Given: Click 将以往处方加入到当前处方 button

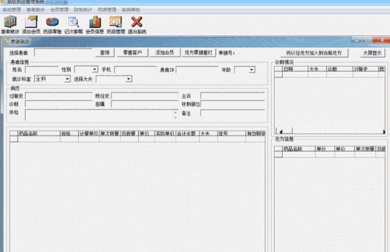Looking at the screenshot, I should click(x=314, y=52).
